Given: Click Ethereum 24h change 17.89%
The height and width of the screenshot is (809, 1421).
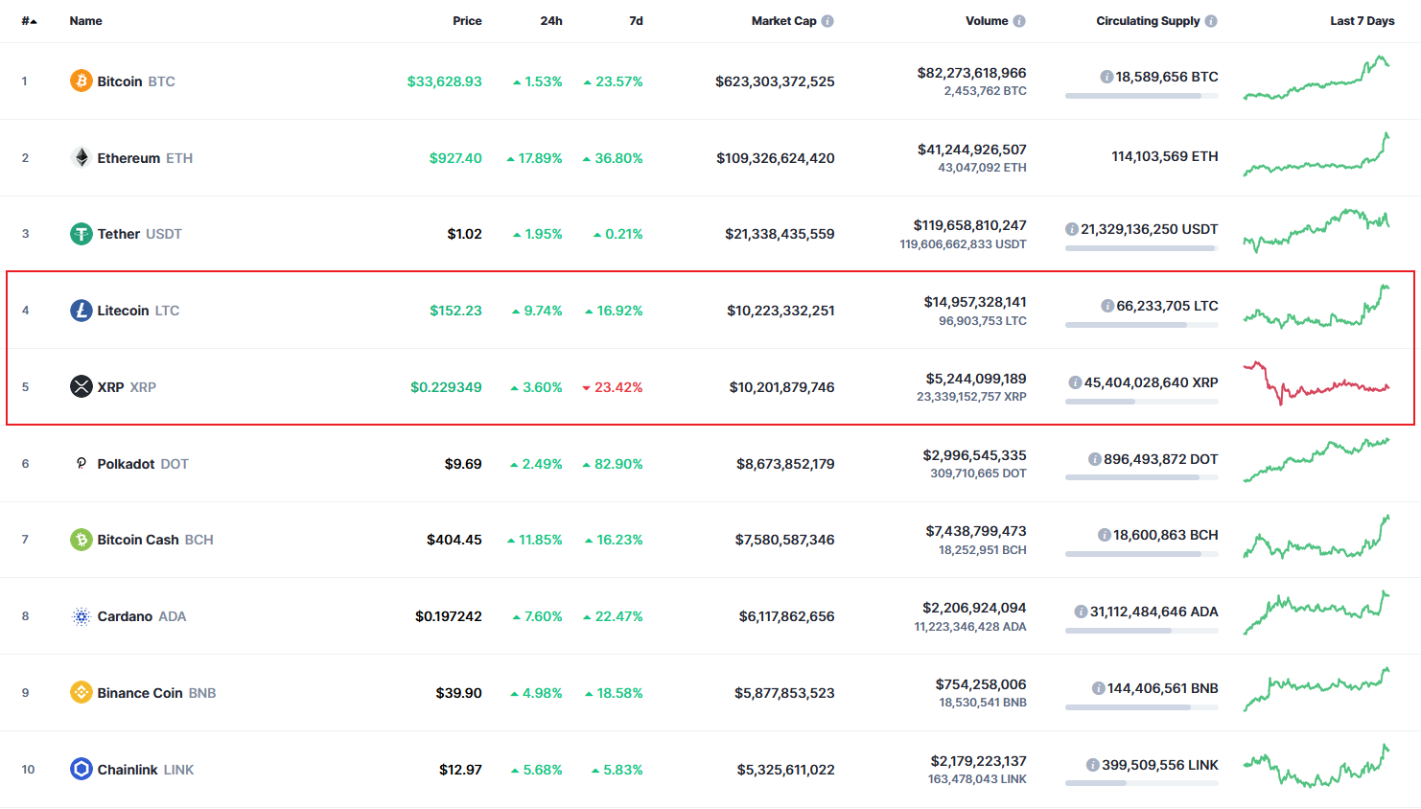Looking at the screenshot, I should coord(534,158).
